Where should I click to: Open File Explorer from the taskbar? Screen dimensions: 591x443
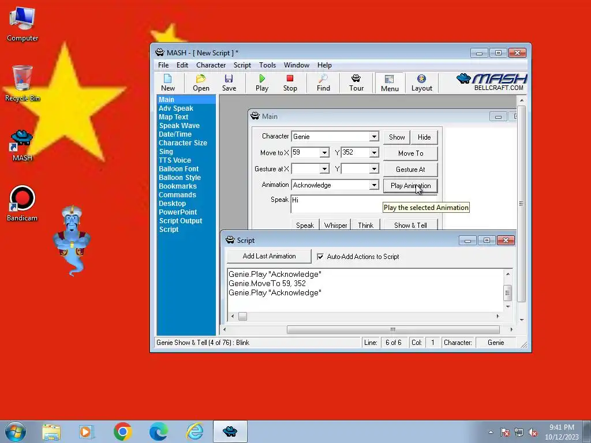[51, 431]
